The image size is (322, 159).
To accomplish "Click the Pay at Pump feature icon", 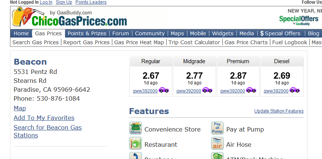I will tap(218, 128).
